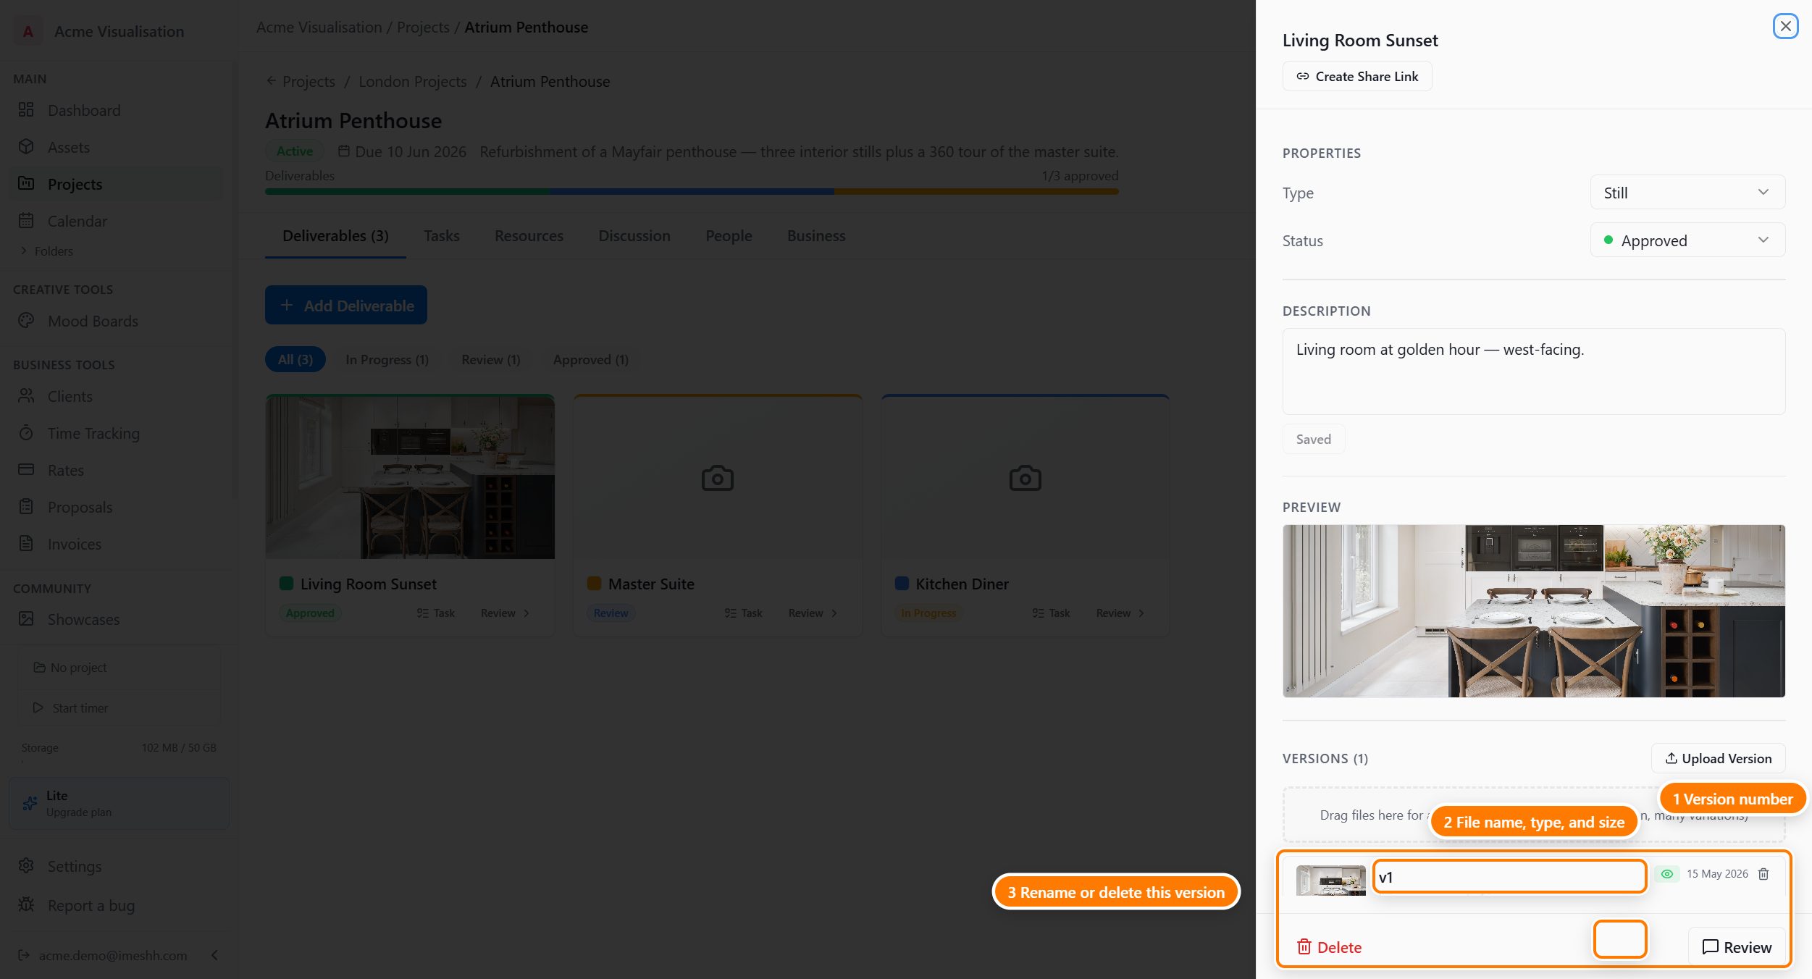The image size is (1812, 979).
Task: Click blue colour square on Kitchen Diner
Action: (x=902, y=583)
